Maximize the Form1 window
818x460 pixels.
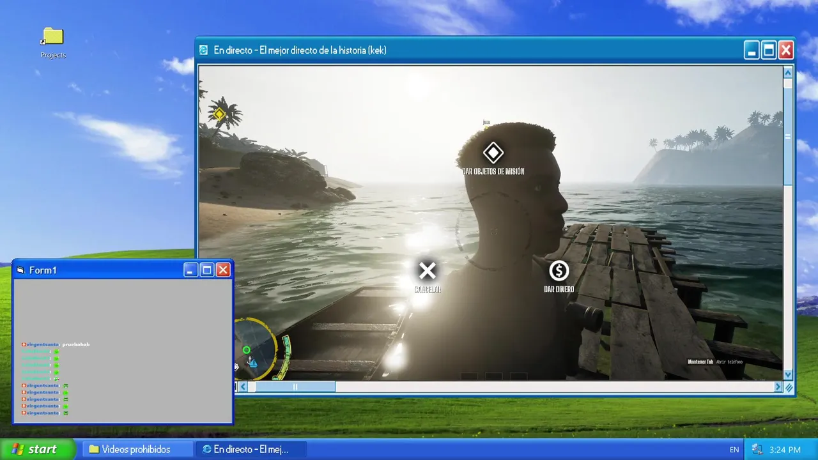pos(207,270)
